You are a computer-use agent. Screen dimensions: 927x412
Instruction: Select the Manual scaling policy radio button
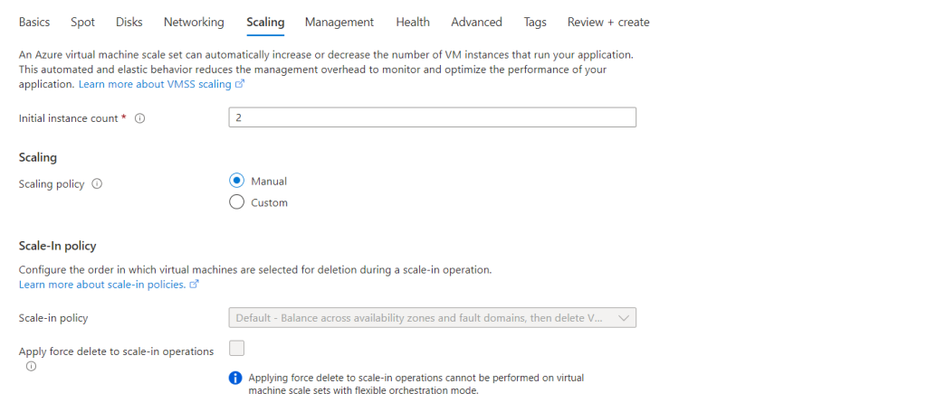coord(237,181)
